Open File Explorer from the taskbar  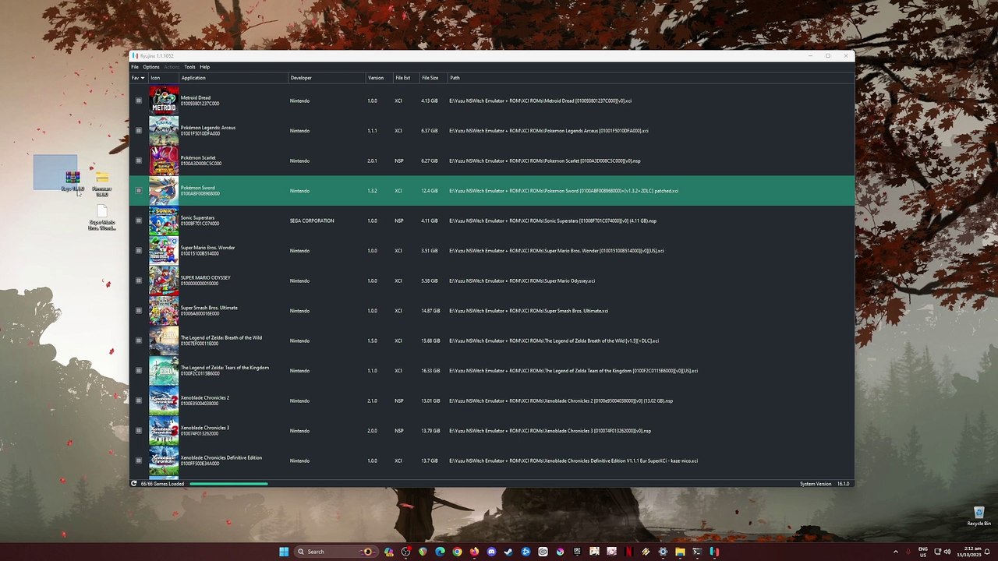tap(680, 552)
